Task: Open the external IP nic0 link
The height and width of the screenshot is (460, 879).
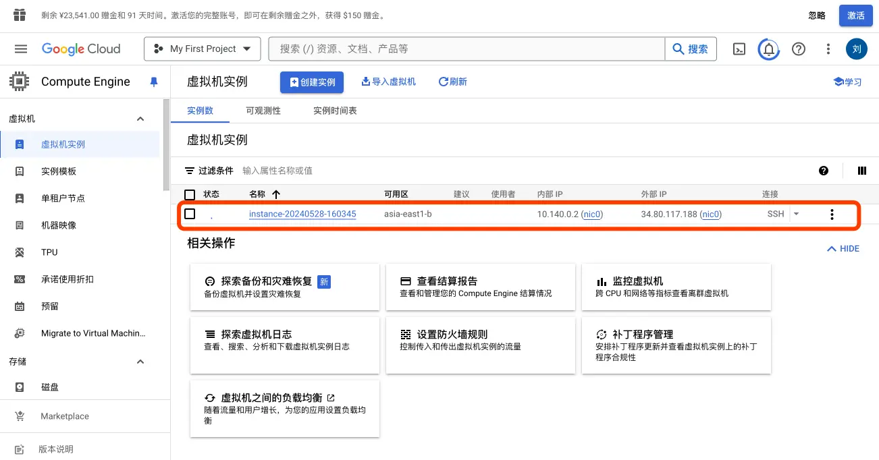Action: (711, 214)
